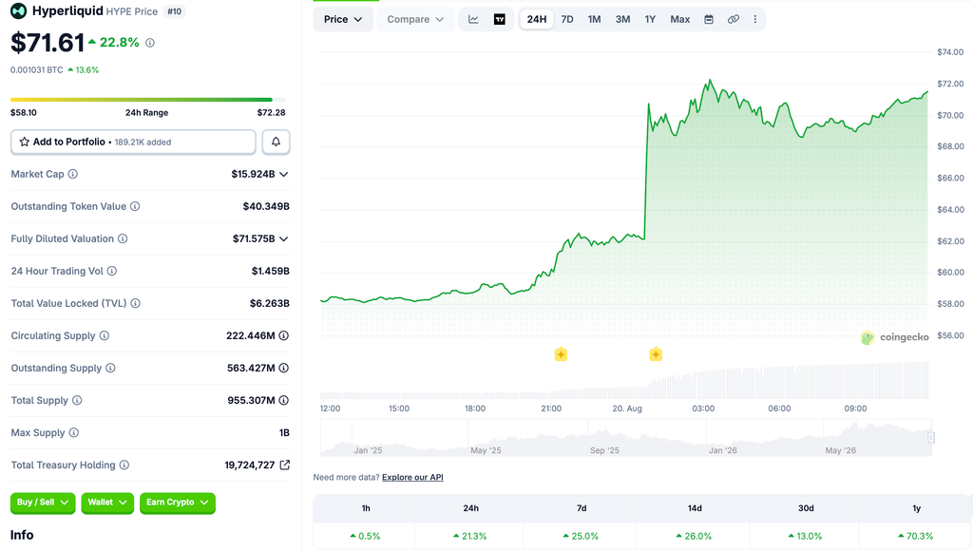The width and height of the screenshot is (973, 551).
Task: Open the calendar date range picker
Action: click(709, 19)
